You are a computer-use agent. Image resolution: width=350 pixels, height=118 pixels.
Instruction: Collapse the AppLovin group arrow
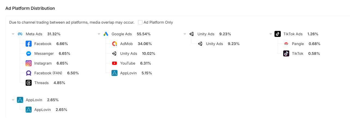pyautogui.click(x=13, y=100)
